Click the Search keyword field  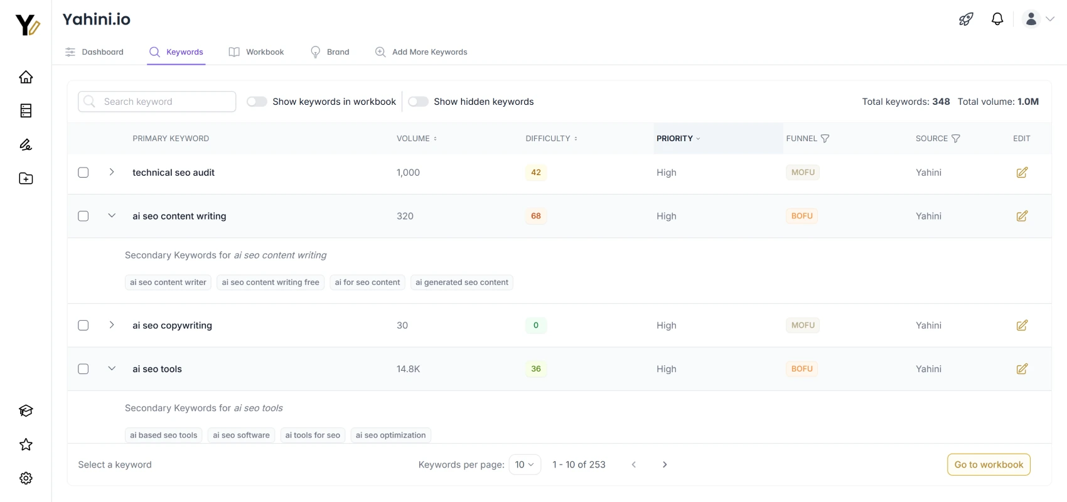[x=157, y=102]
